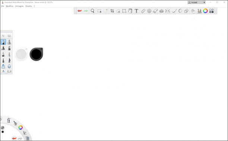Viewport: 228px width, 141px height.
Task: Click the red Undo arrow in top toolbar
Action: (79, 11)
